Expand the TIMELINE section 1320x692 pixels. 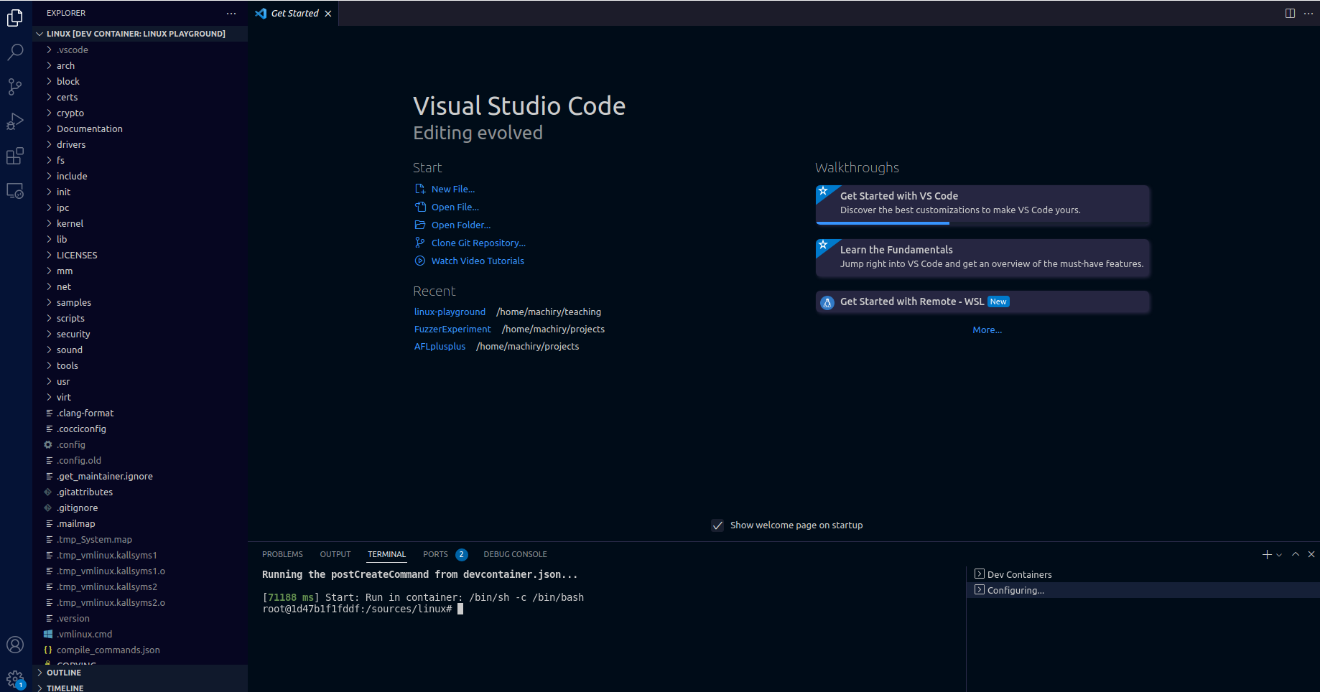140,688
